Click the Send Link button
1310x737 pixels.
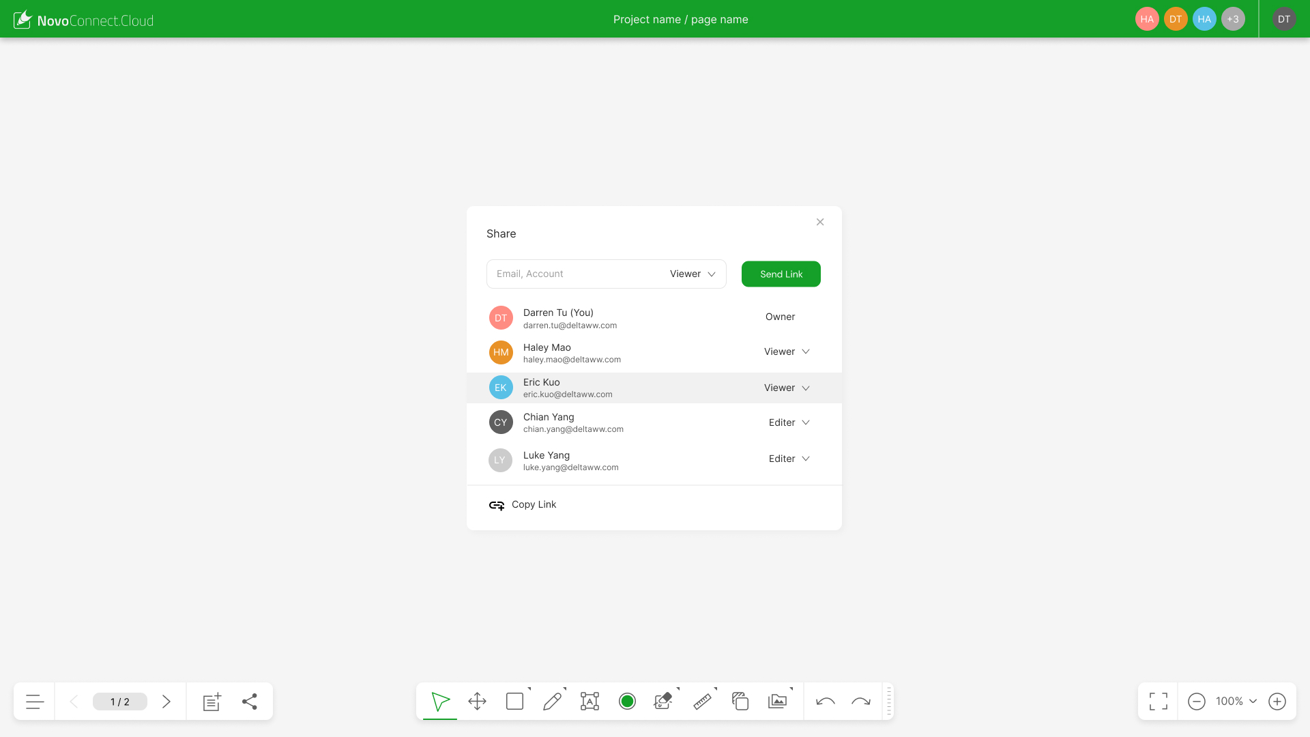pyautogui.click(x=781, y=274)
